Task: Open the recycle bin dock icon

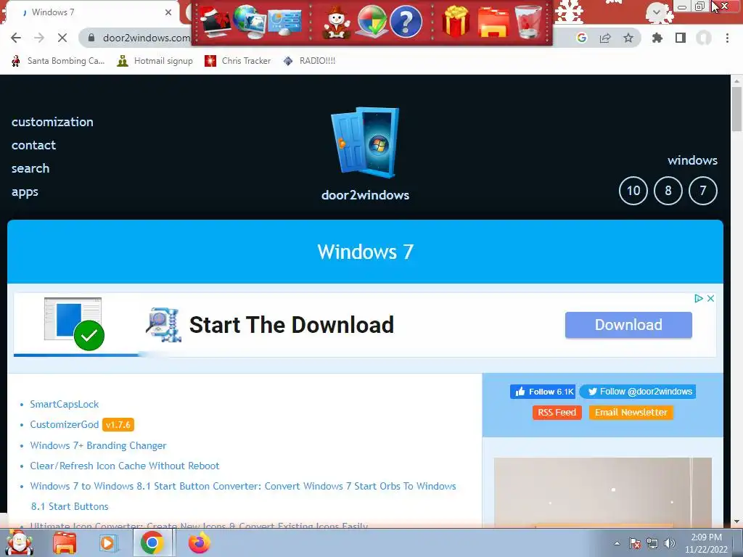Action: pos(529,22)
